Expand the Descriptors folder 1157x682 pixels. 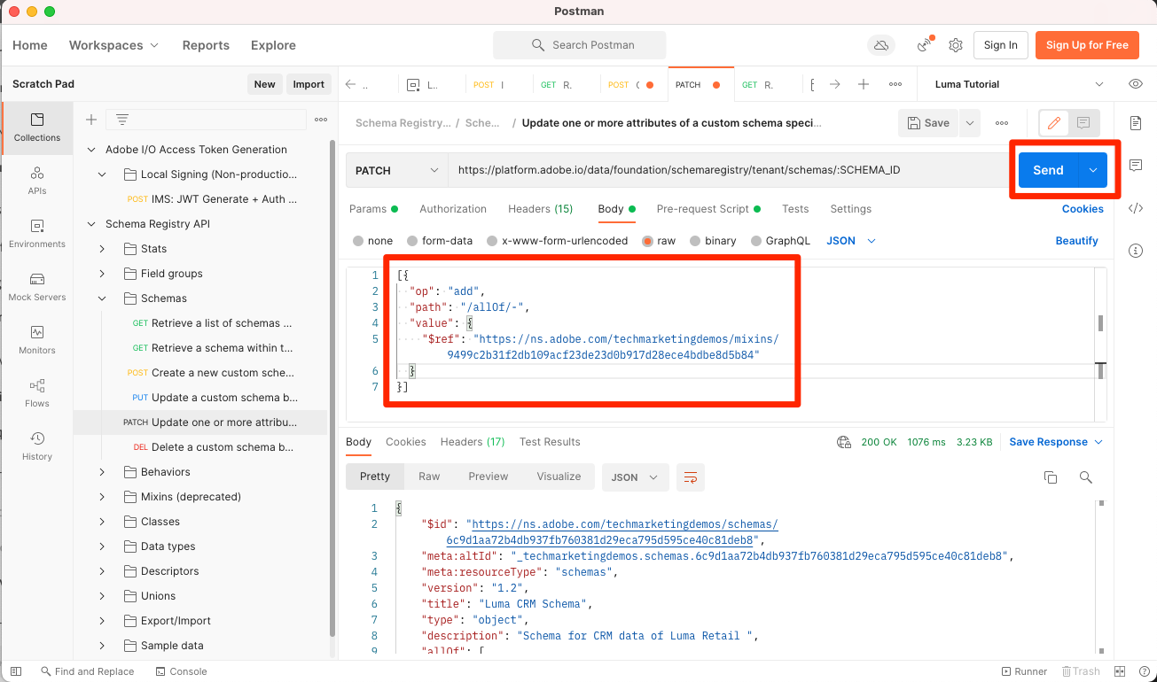coord(102,571)
